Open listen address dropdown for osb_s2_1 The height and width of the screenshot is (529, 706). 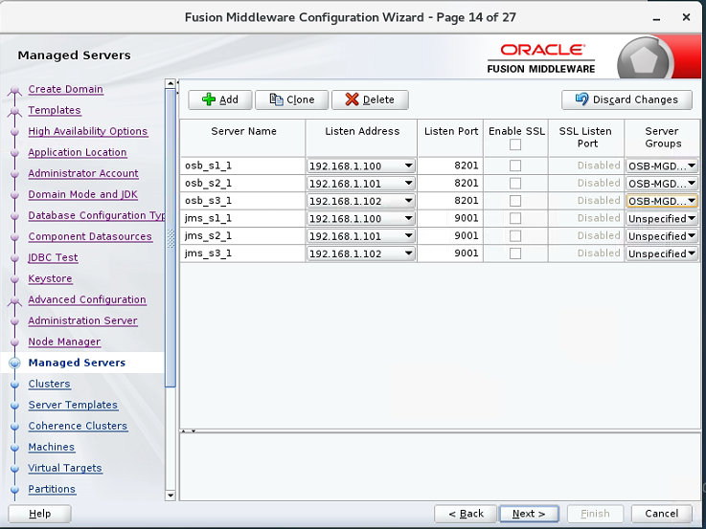click(x=408, y=184)
